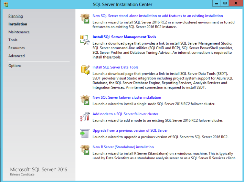Open the Planning section

(15, 16)
